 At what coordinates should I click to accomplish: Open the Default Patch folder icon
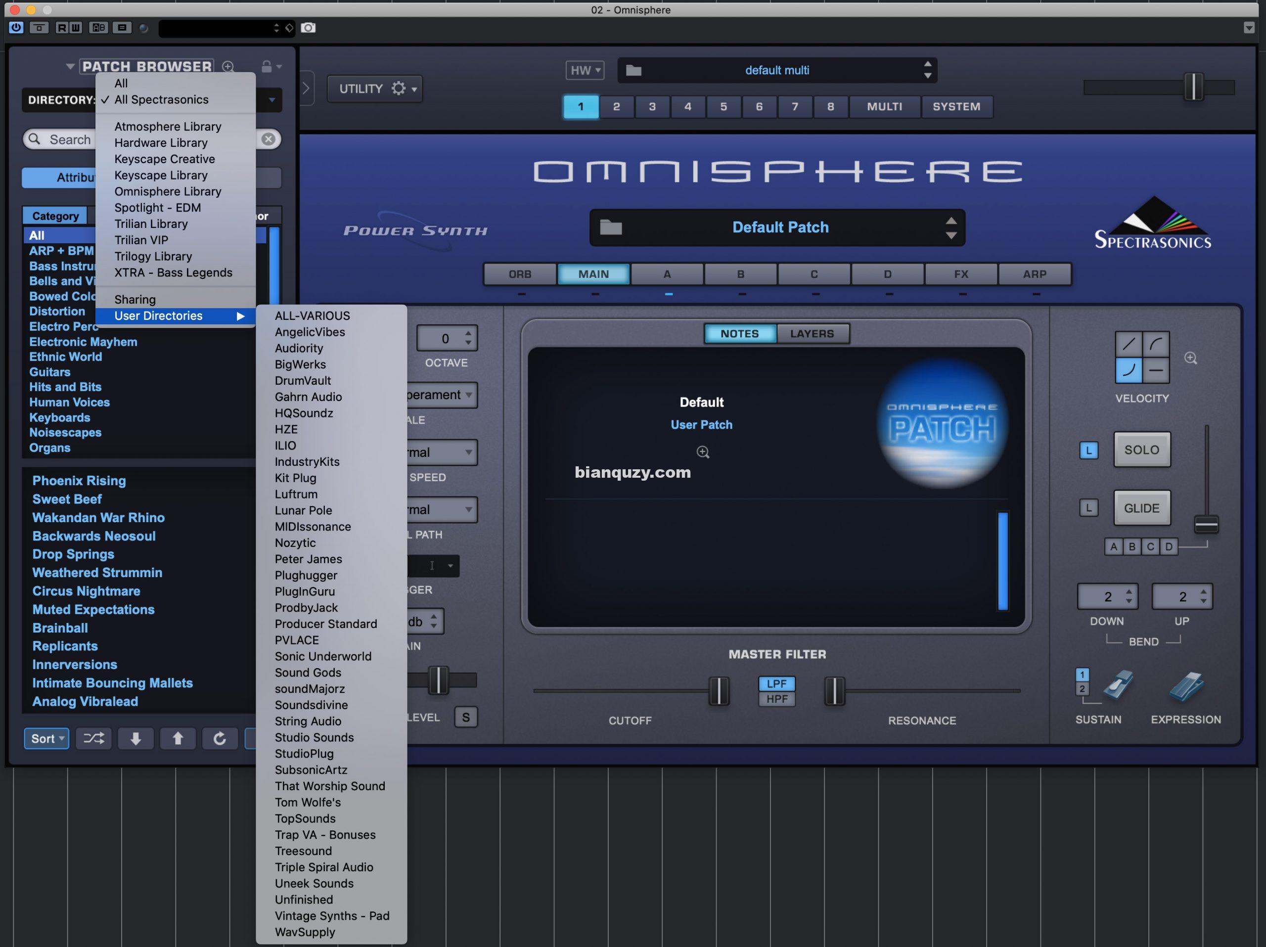click(611, 227)
